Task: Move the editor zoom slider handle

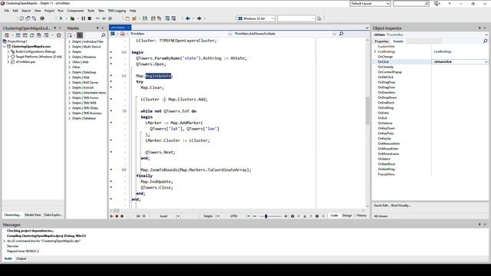Action: point(266,216)
